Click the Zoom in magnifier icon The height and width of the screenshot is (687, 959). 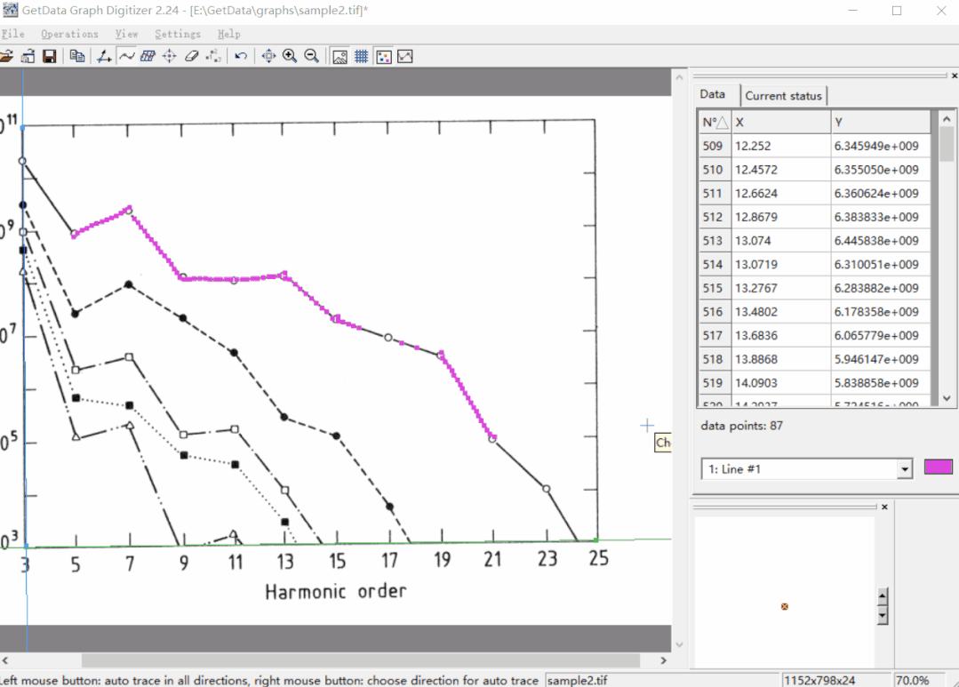(290, 56)
